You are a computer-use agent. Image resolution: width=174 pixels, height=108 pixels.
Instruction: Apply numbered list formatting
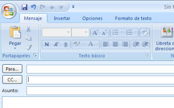tap(129, 32)
